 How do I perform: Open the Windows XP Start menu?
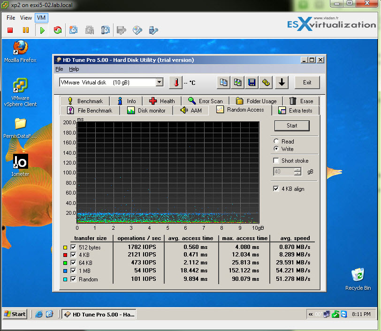point(15,314)
